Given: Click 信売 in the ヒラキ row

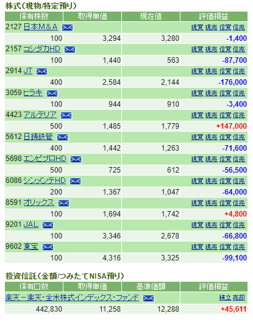Looking at the screenshot, I should pyautogui.click(x=239, y=93).
